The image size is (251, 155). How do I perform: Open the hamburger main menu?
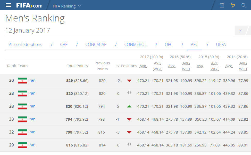(x=8, y=5)
